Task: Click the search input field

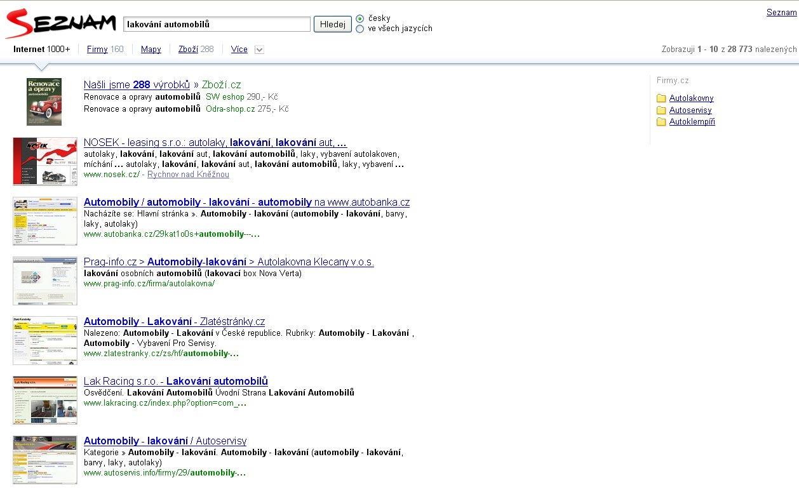Action: coord(217,24)
